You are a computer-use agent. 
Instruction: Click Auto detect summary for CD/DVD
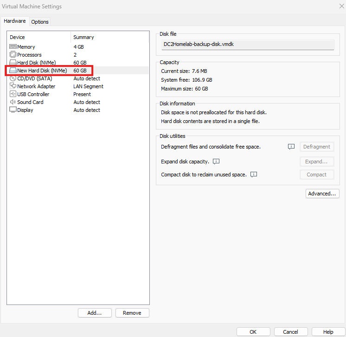click(87, 78)
